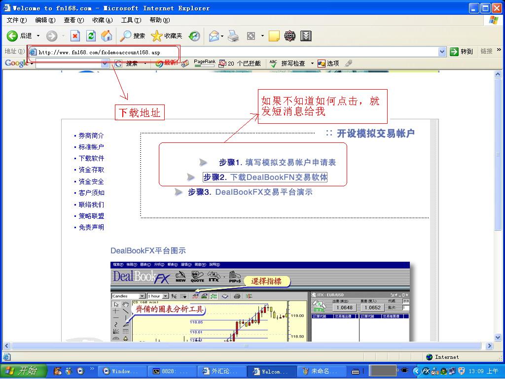The image size is (505, 381).
Task: Open the 查看(V) menu
Action: pyautogui.click(x=74, y=20)
